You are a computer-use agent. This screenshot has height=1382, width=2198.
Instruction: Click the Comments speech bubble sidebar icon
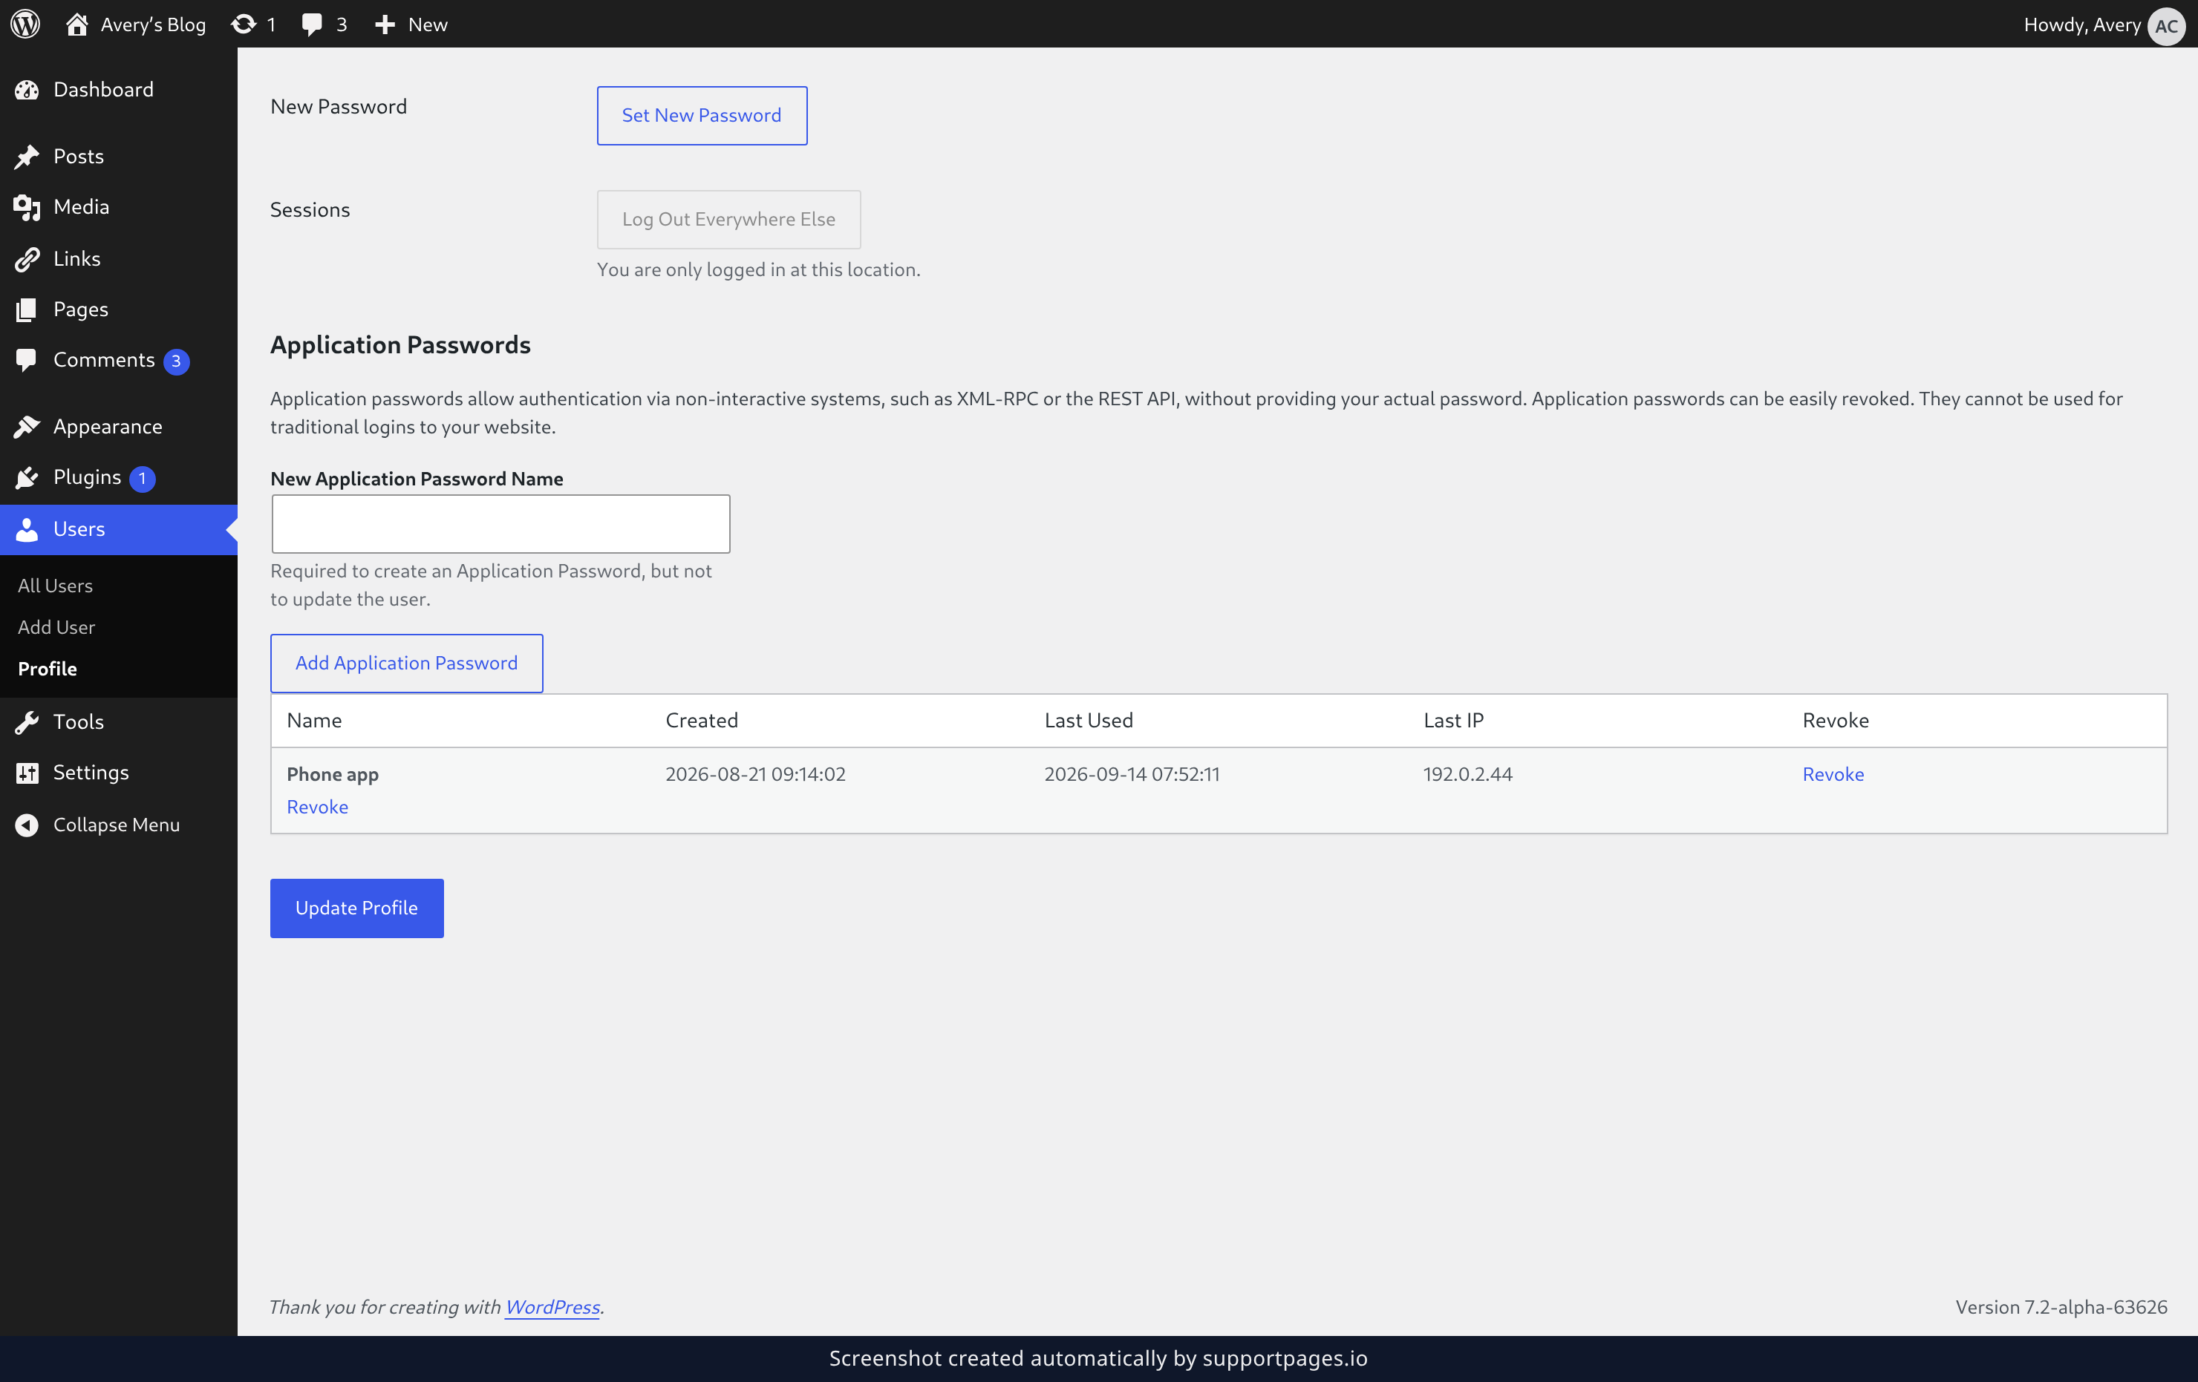pos(27,360)
